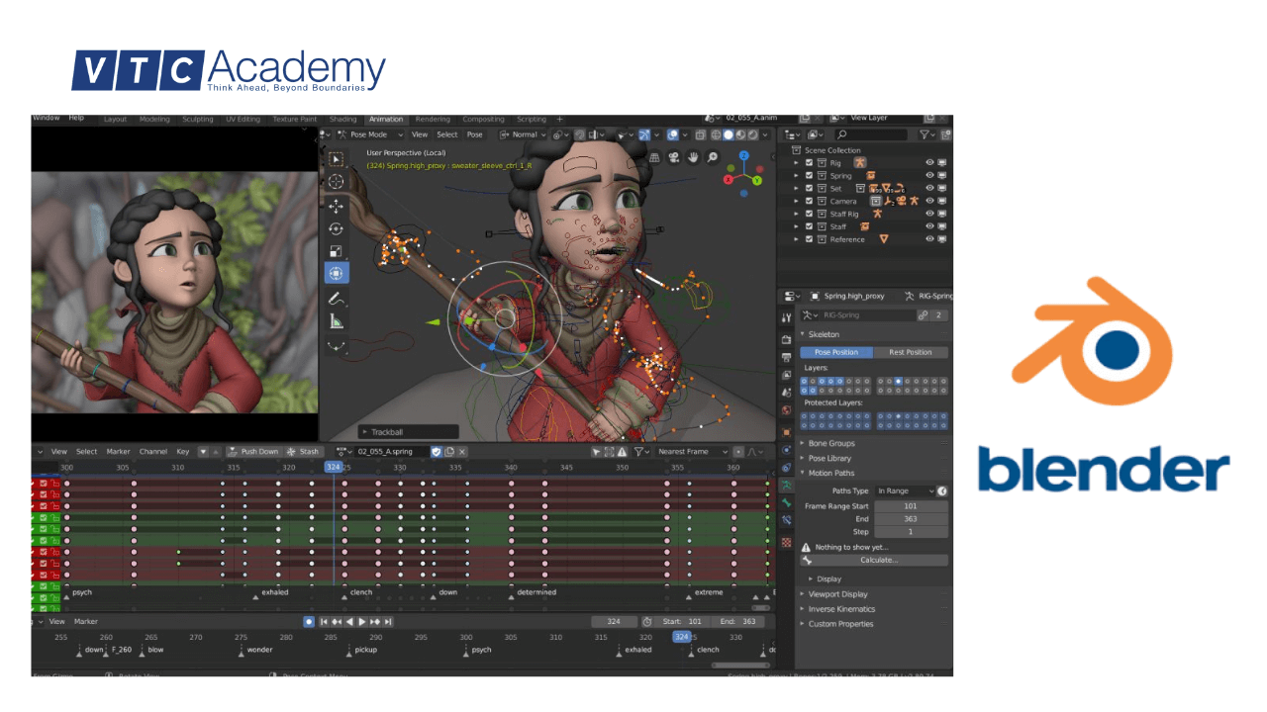
Task: Click the Stash button
Action: click(304, 451)
